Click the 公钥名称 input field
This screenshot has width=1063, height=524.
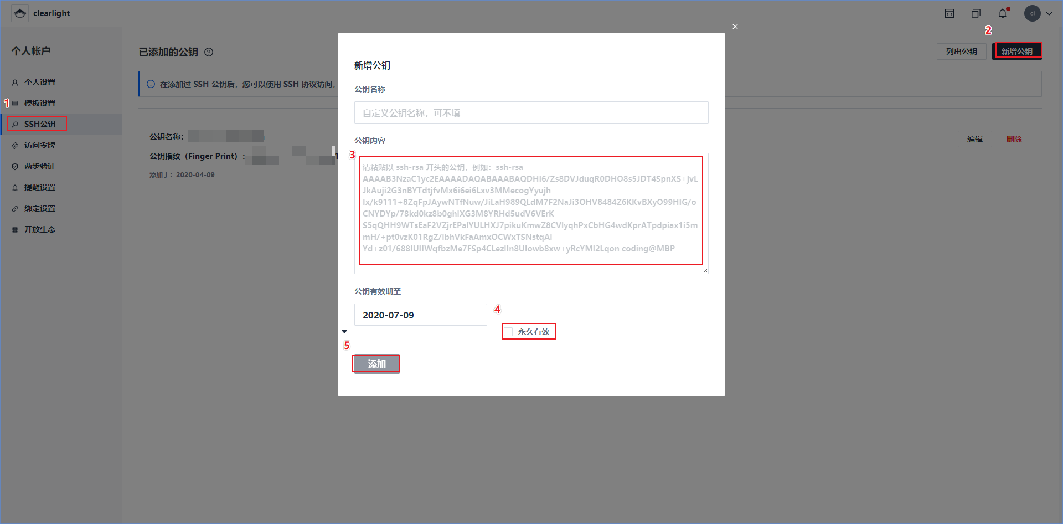(x=531, y=112)
